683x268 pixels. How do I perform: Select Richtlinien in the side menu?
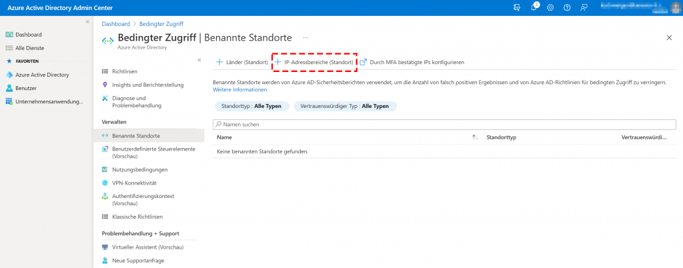point(125,71)
